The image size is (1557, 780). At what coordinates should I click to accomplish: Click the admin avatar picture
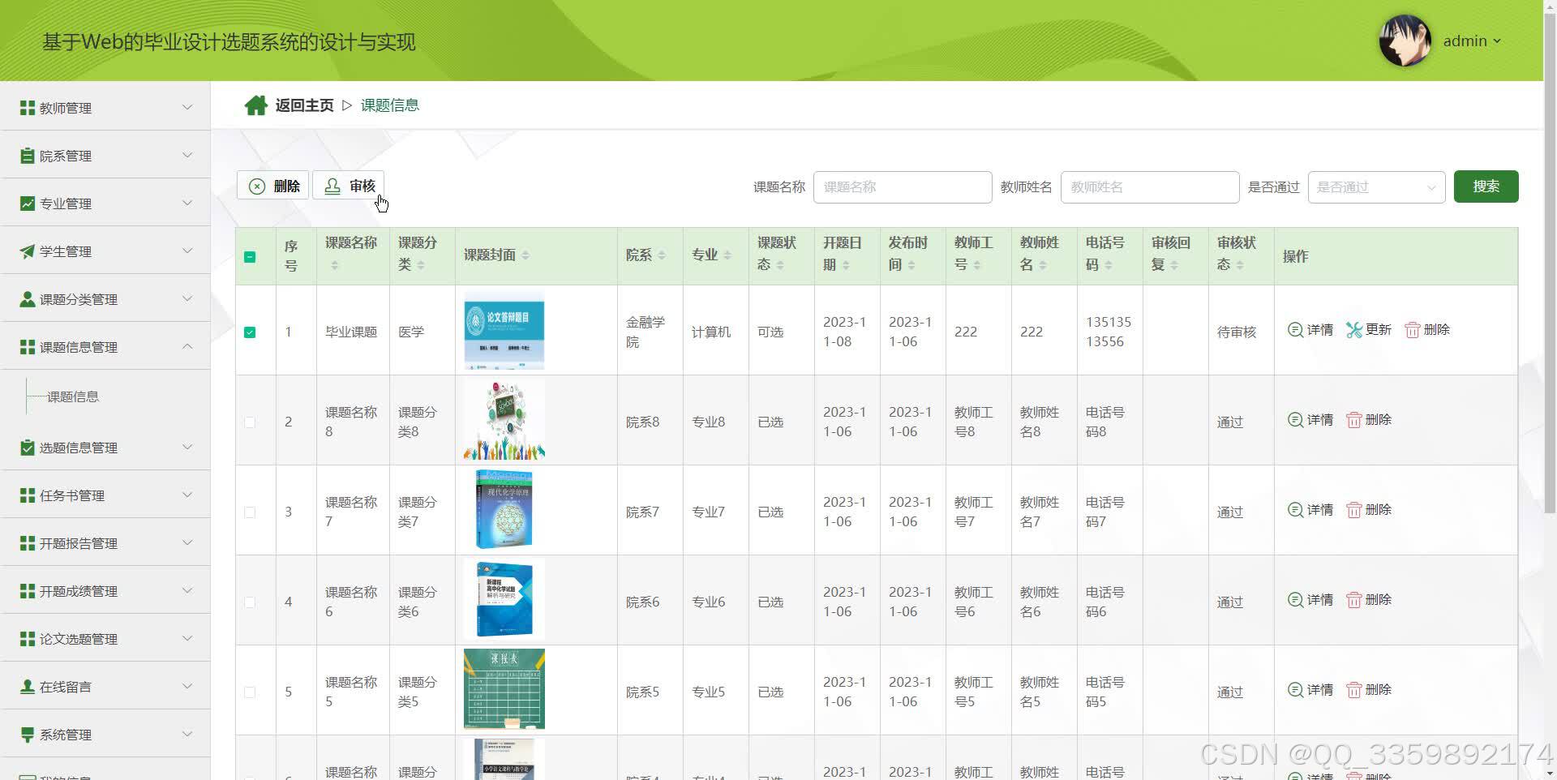click(1405, 41)
